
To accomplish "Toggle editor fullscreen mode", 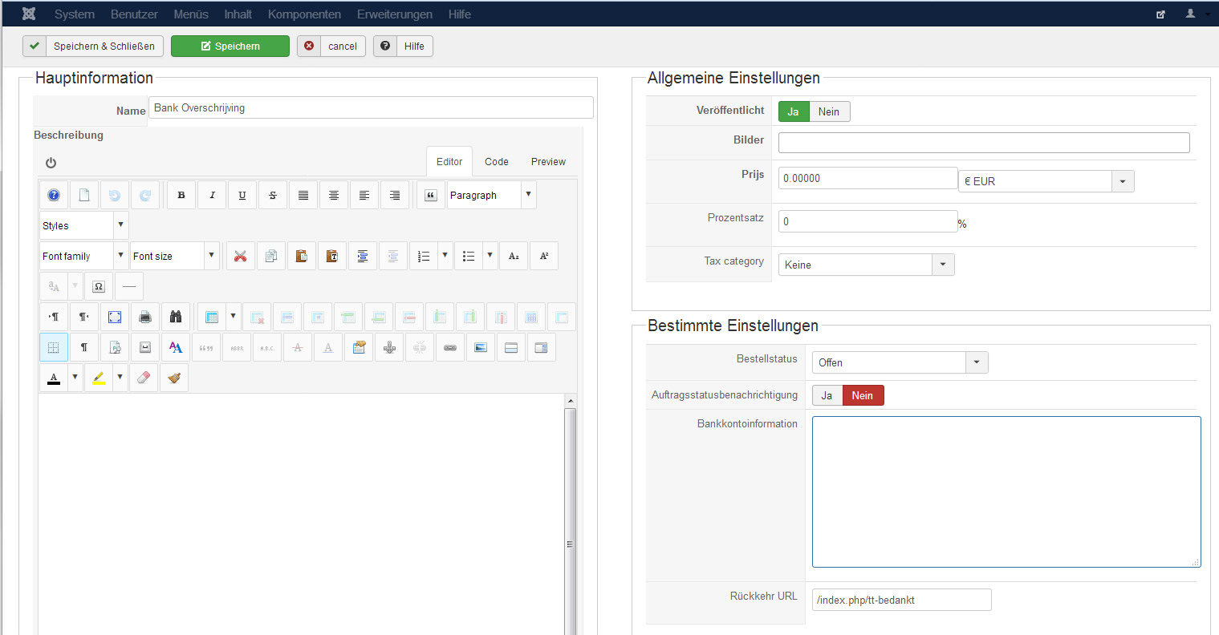I will pos(115,317).
